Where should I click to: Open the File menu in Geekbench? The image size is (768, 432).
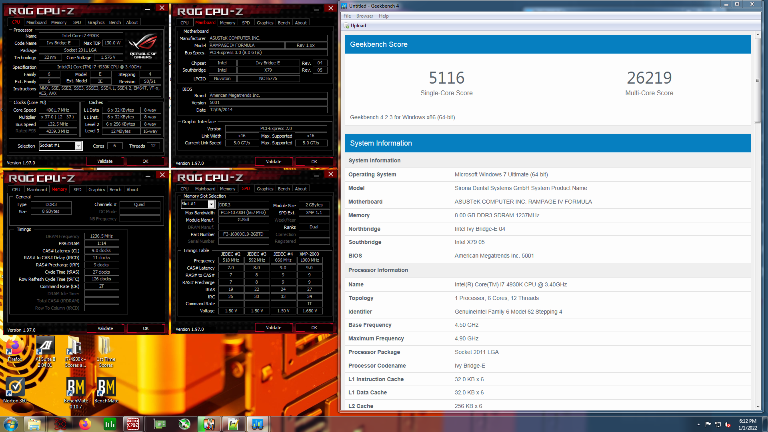(347, 16)
